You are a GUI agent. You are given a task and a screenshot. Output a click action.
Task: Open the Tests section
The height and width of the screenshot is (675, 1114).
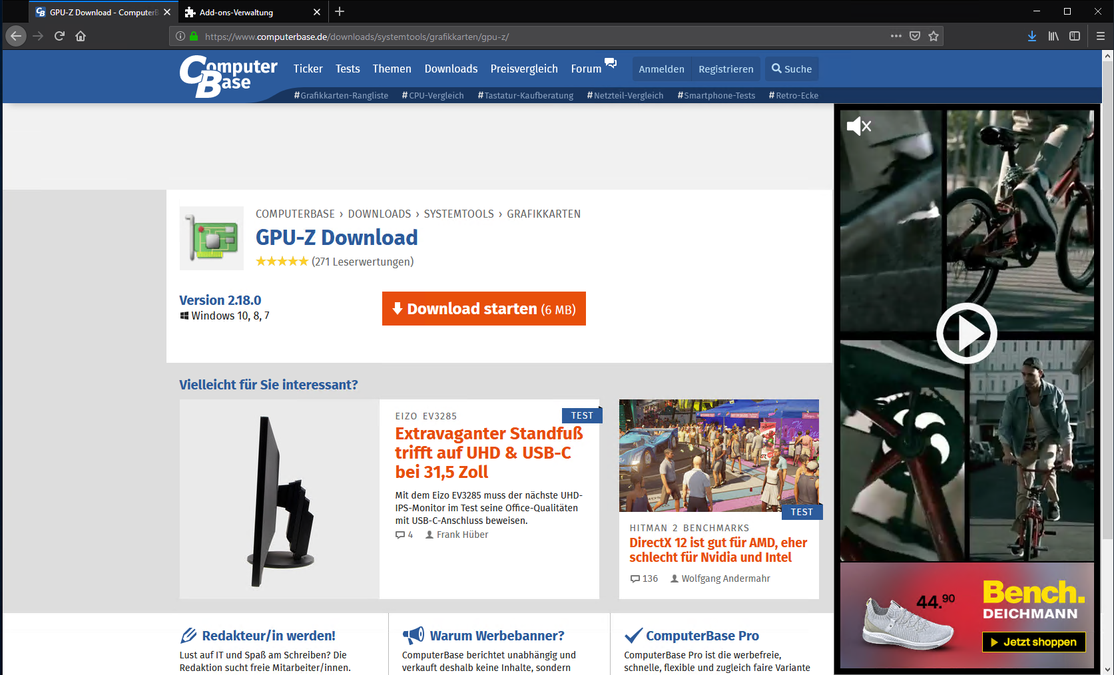coord(348,69)
